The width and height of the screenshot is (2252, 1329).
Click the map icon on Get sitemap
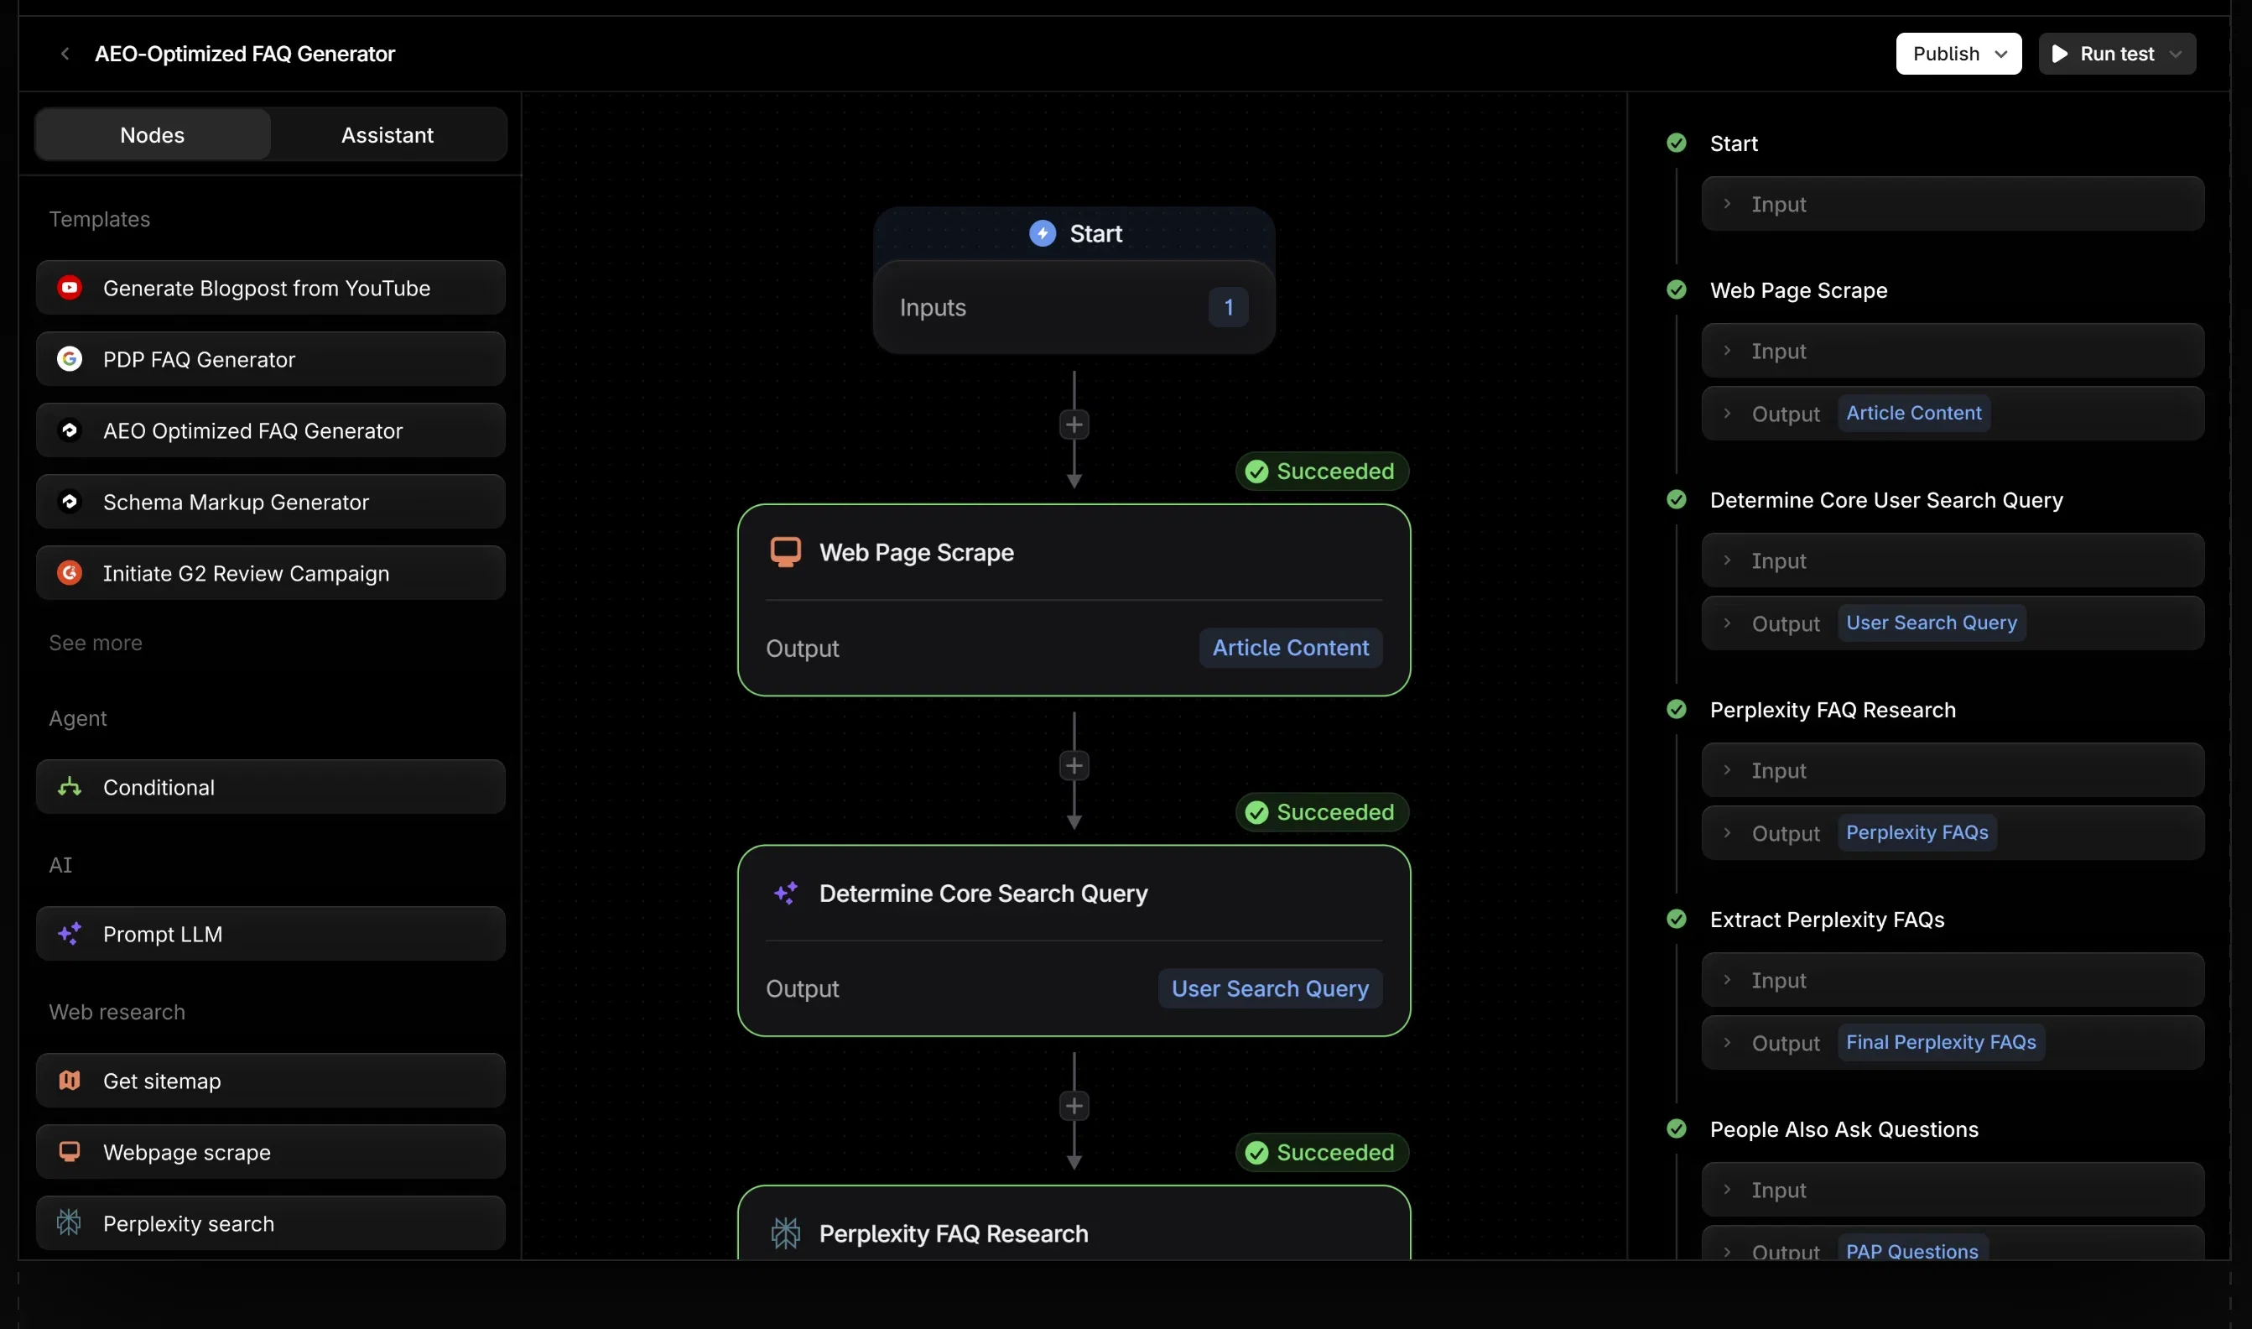[70, 1080]
